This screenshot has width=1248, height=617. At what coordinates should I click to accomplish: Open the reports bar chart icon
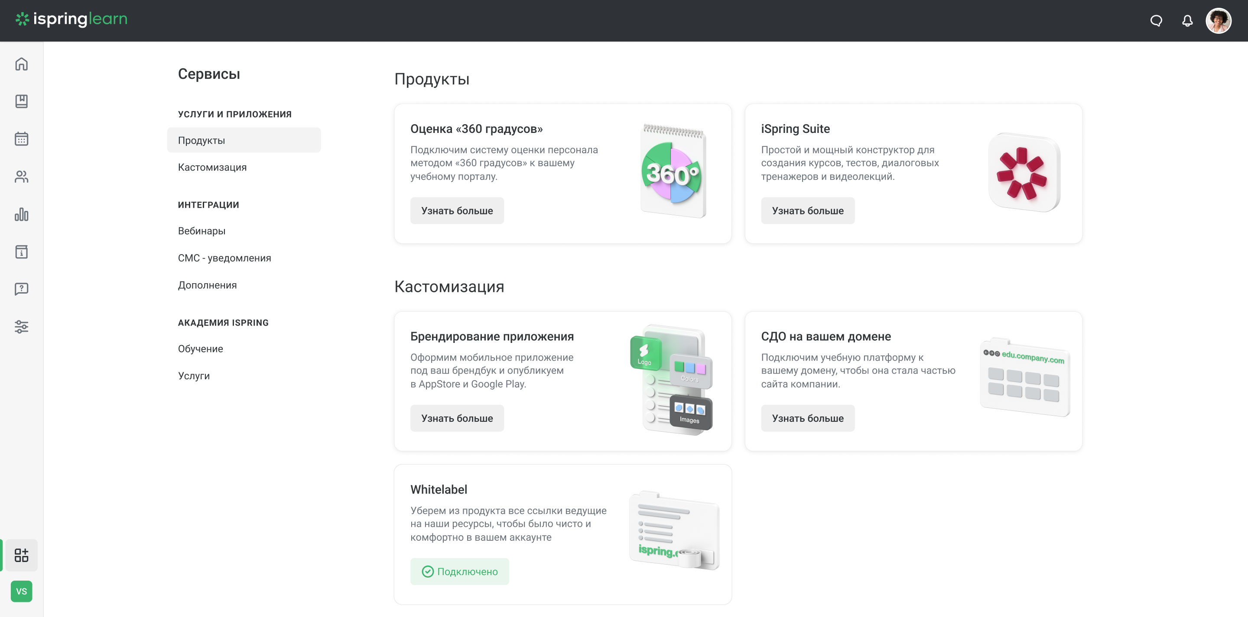pyautogui.click(x=21, y=214)
